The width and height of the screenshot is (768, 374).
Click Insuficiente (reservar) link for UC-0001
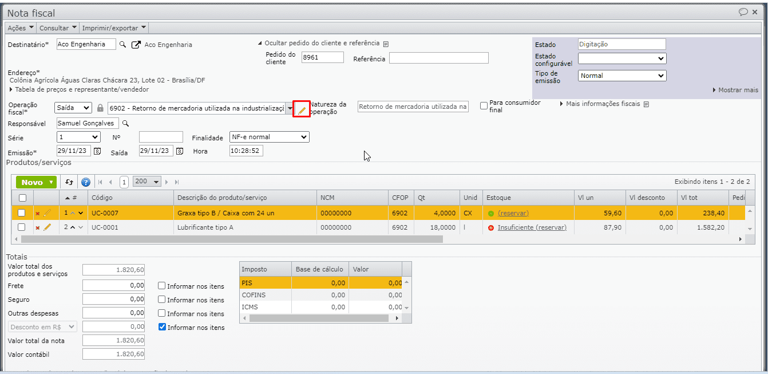click(532, 227)
